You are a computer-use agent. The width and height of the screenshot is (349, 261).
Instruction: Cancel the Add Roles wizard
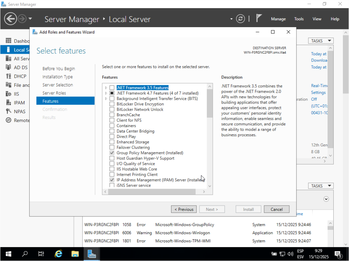click(276, 209)
